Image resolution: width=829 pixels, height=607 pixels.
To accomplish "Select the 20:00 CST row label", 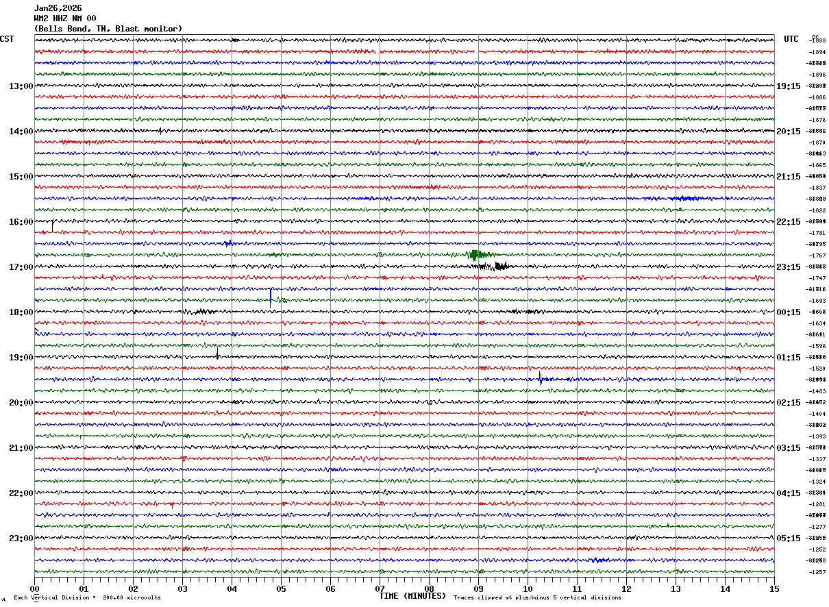I will [x=21, y=403].
